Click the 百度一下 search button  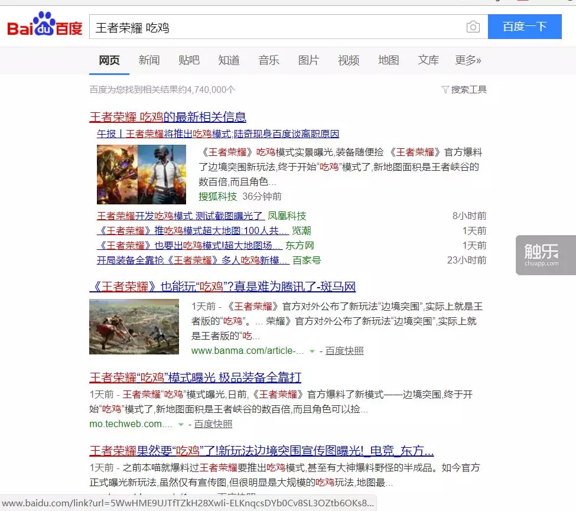coord(525,27)
